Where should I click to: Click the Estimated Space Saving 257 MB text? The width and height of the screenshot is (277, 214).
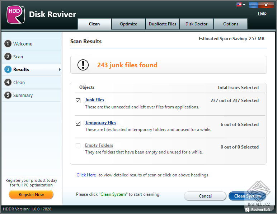click(231, 39)
